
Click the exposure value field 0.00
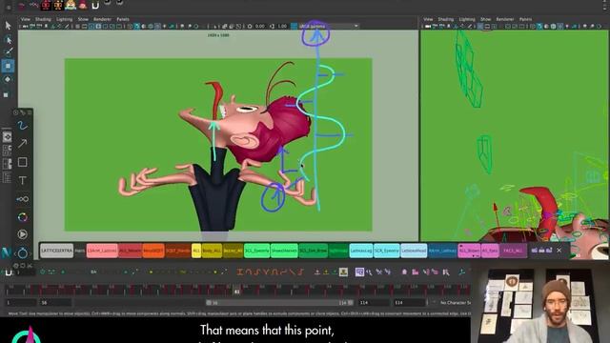(x=260, y=26)
